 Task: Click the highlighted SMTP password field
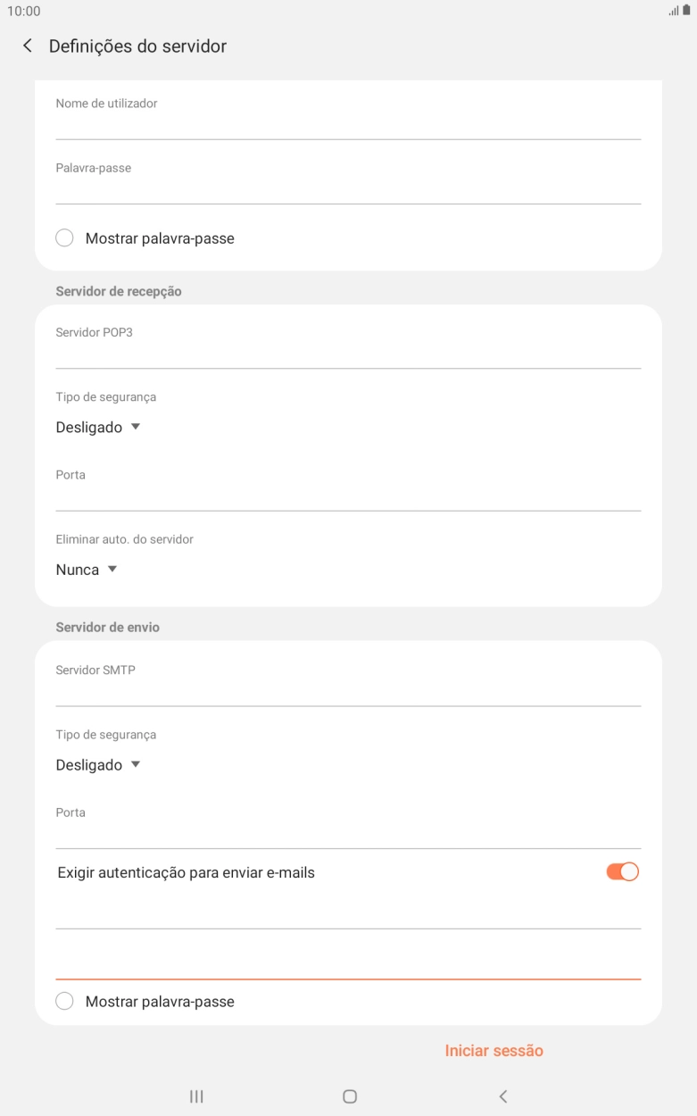[x=348, y=960]
